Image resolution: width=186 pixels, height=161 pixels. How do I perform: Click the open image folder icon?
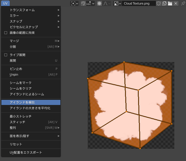pyautogui.click(x=170, y=3)
